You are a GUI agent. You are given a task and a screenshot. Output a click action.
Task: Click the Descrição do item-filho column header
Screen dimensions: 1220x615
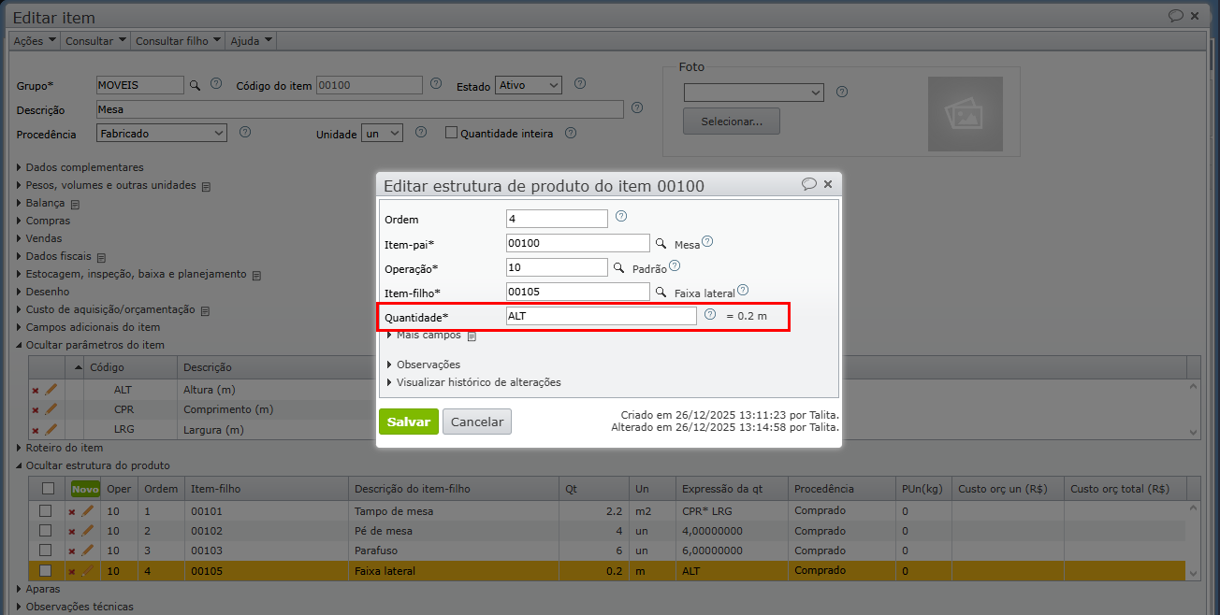[453, 489]
